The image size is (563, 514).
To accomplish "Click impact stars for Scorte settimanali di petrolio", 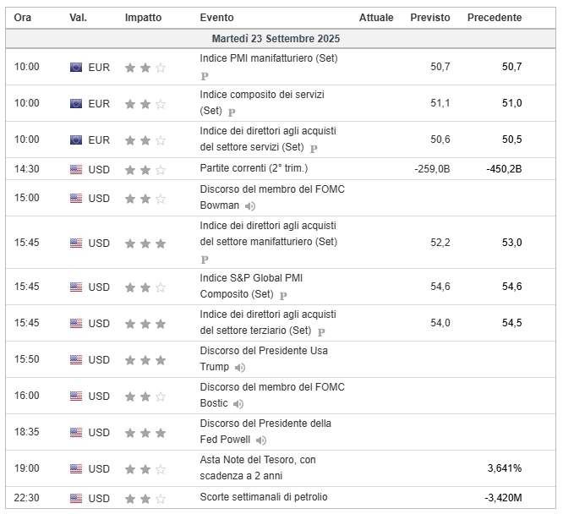I will [x=145, y=497].
